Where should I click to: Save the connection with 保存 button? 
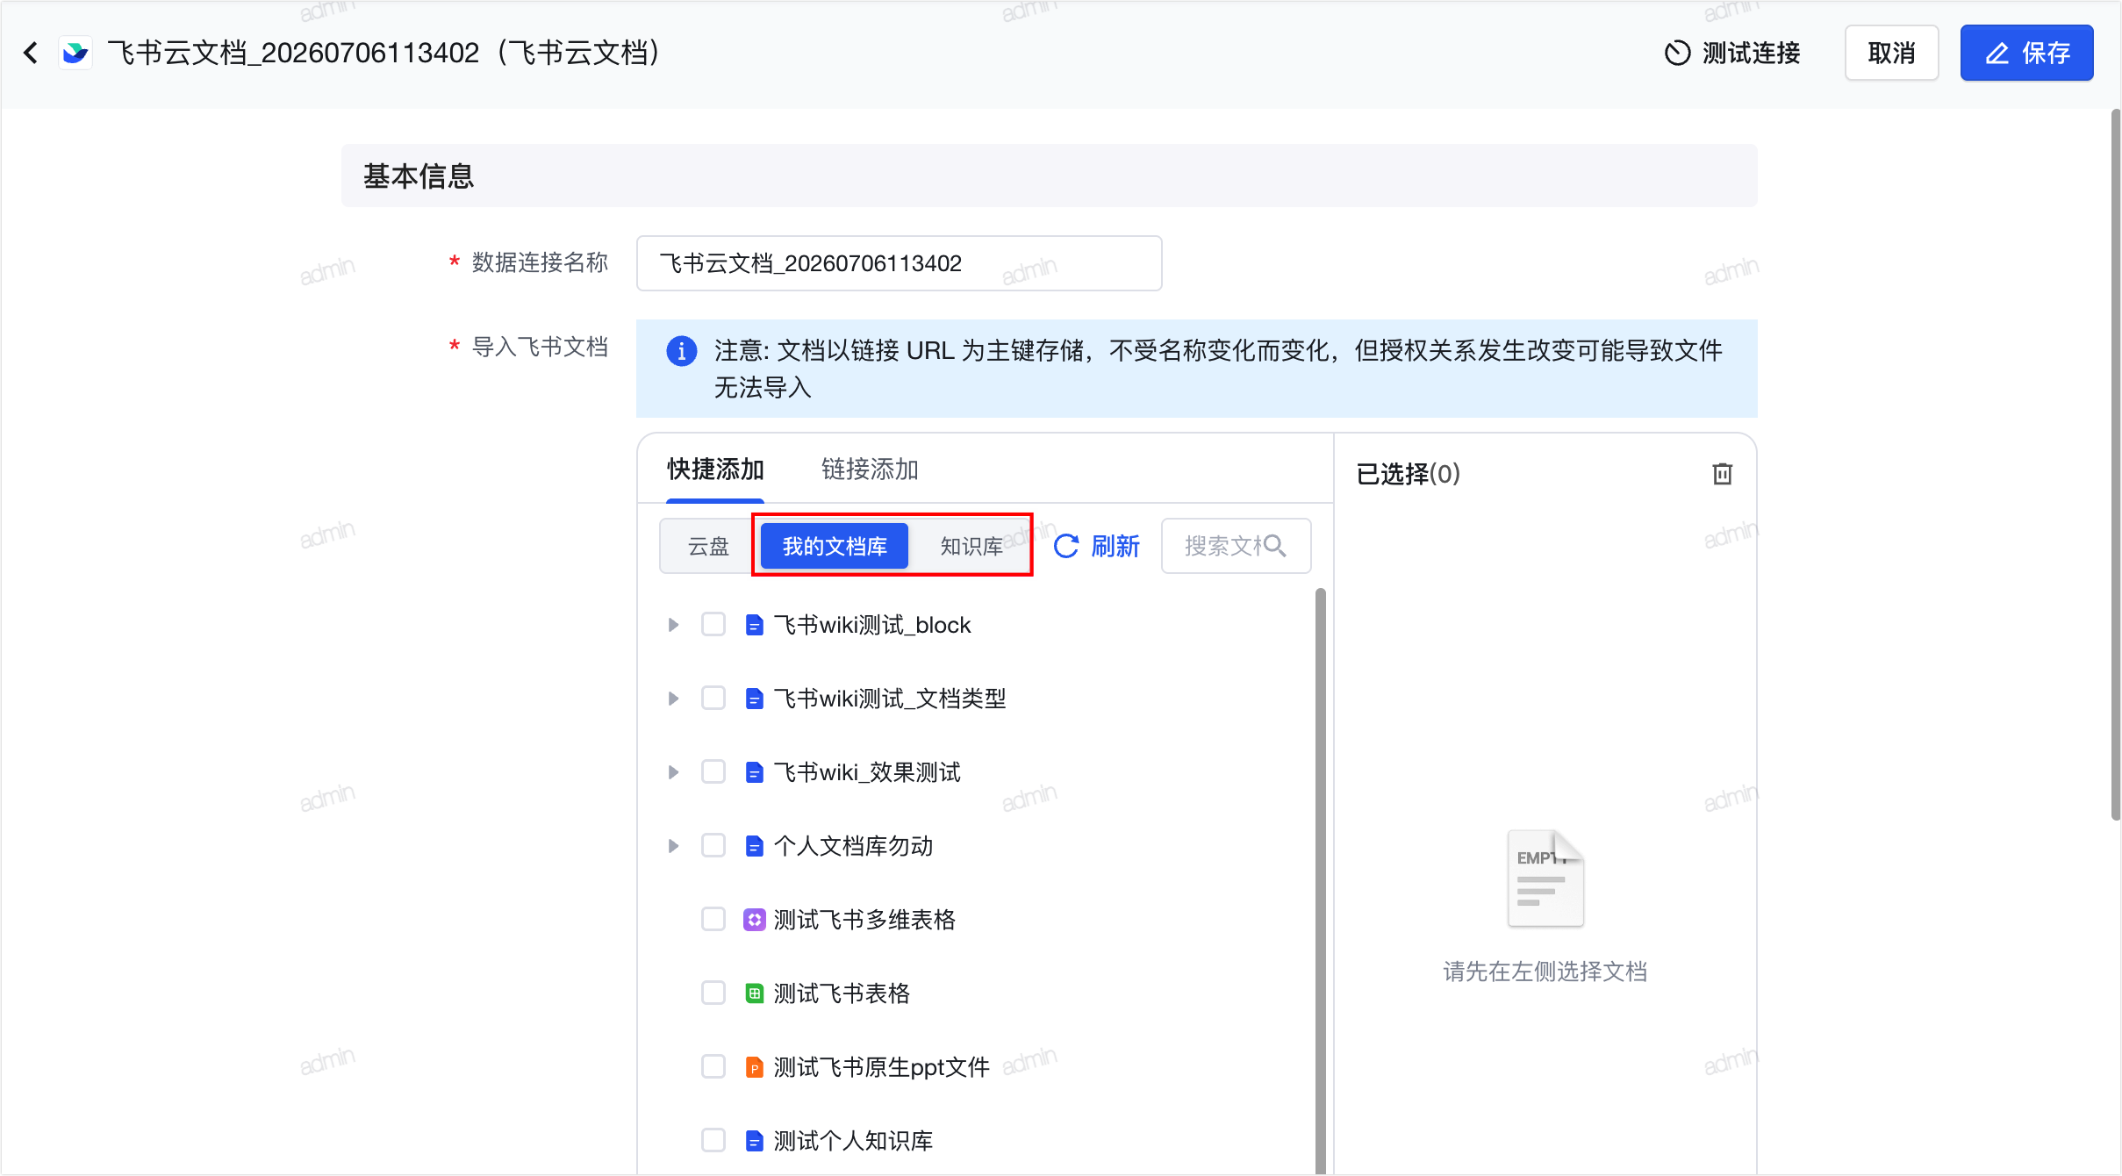pyautogui.click(x=2026, y=53)
